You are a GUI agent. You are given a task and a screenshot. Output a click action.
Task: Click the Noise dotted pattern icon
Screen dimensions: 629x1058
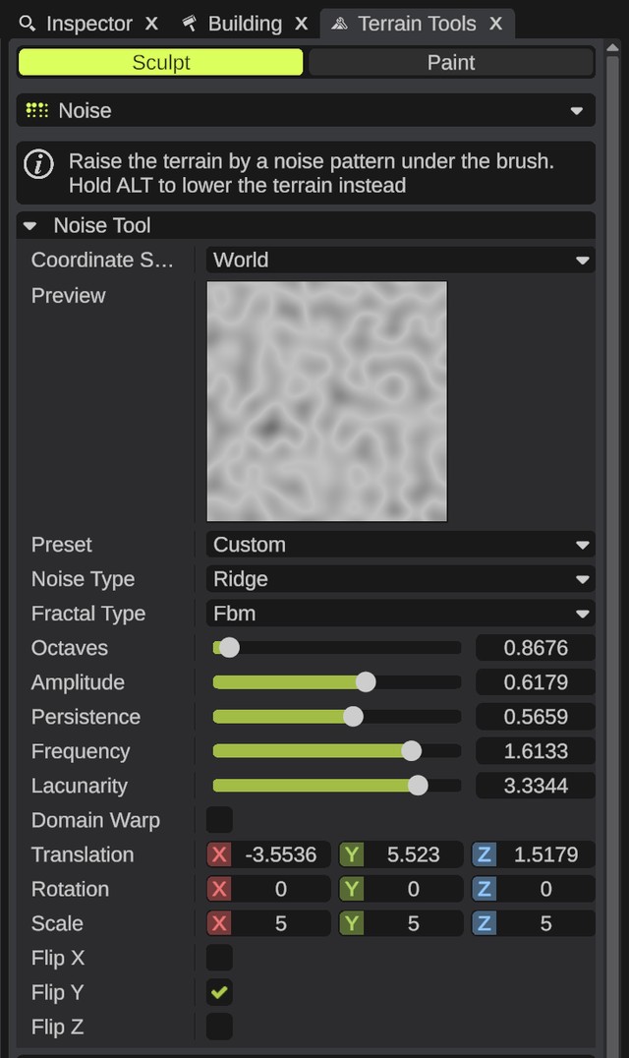click(x=37, y=110)
